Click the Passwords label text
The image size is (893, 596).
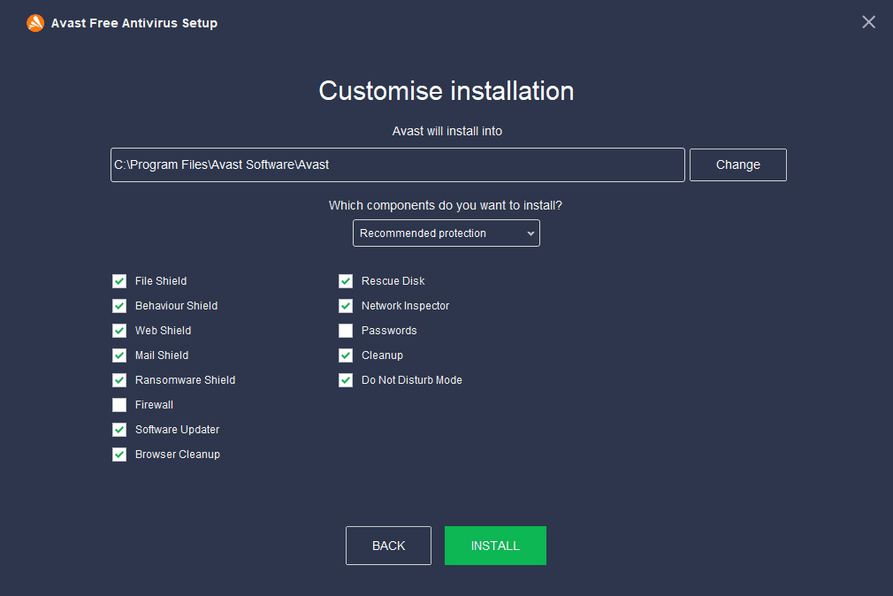click(x=389, y=331)
